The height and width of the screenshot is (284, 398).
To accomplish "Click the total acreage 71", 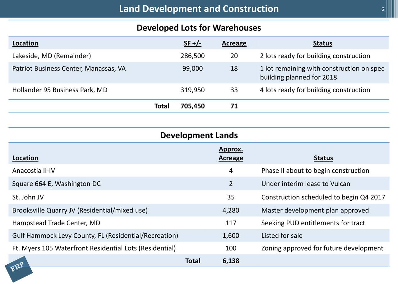I will 234,106.
